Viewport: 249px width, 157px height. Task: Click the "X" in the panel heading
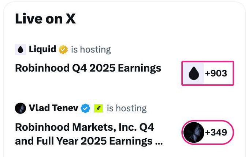pos(70,19)
